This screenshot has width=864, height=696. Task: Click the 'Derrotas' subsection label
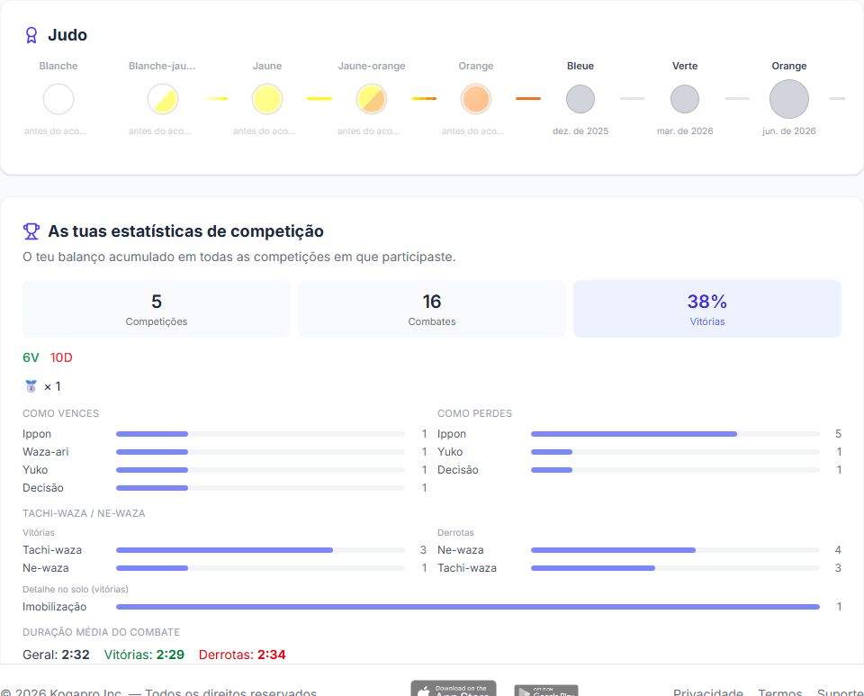455,533
